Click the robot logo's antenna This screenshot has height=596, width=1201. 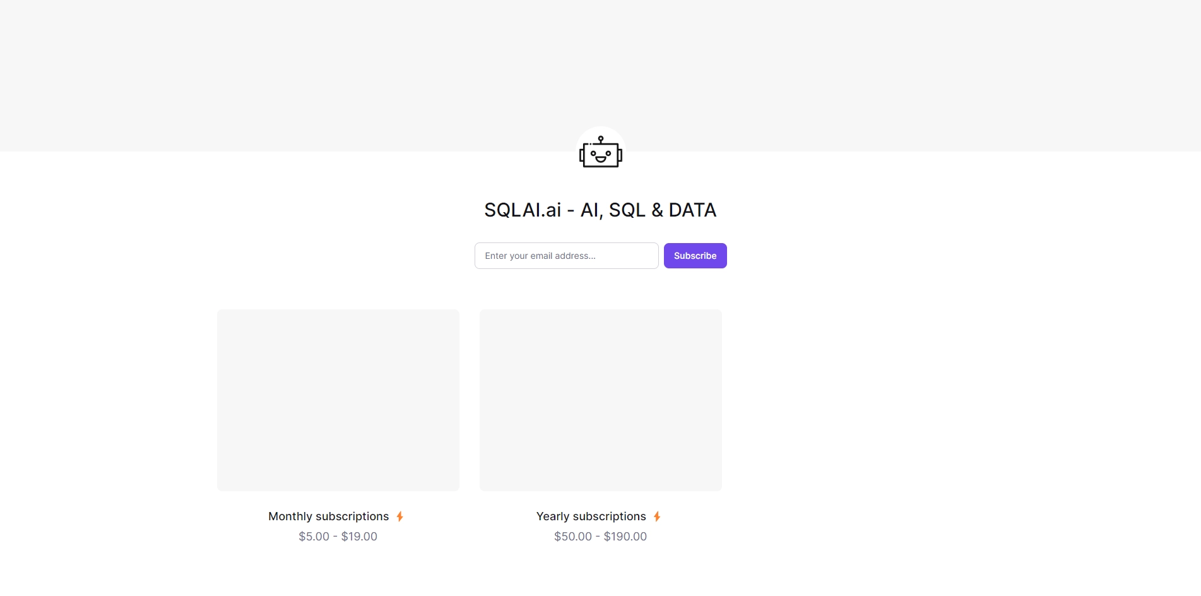(601, 140)
